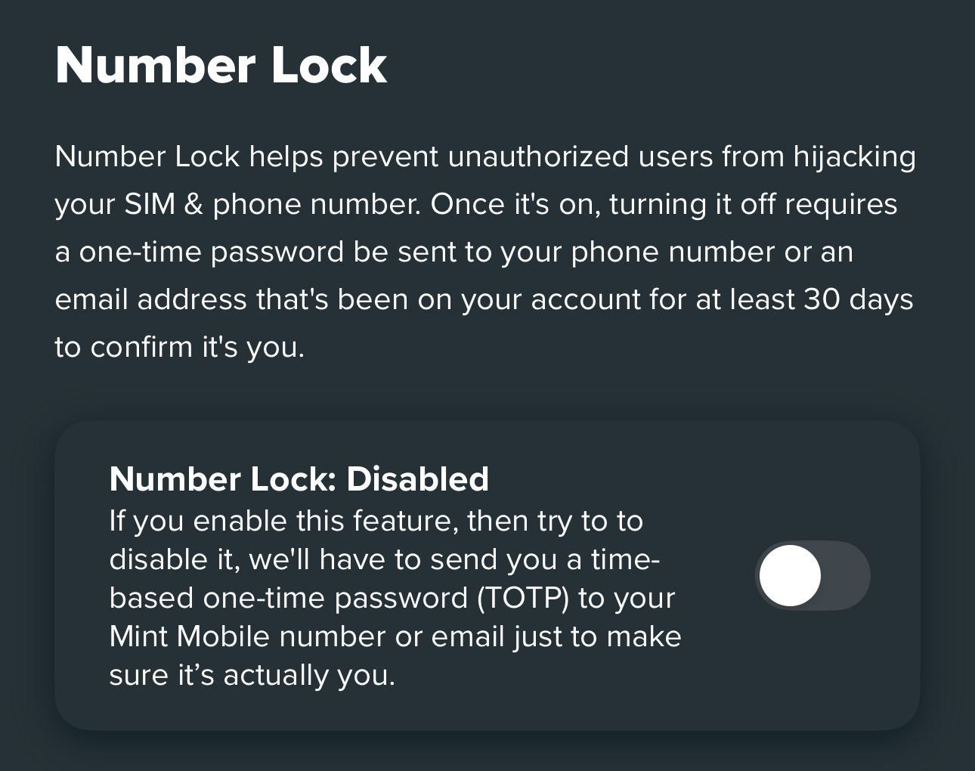Click the "30 days" text in the description

tap(859, 300)
